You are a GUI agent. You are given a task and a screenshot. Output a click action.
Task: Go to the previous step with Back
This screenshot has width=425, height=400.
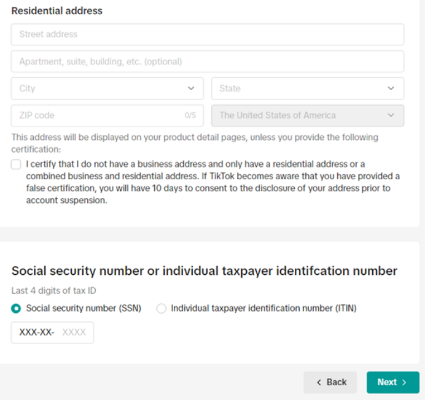point(330,382)
